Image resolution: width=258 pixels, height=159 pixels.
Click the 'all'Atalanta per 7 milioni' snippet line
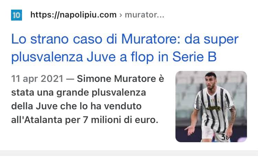pos(67,120)
